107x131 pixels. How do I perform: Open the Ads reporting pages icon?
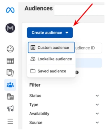tap(10, 73)
